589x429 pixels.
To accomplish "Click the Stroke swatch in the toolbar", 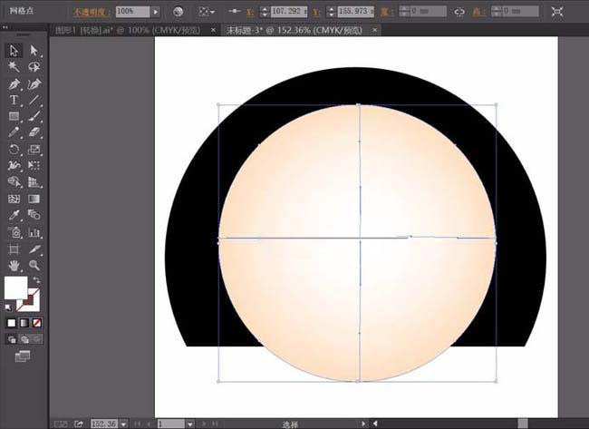I will tap(28, 299).
